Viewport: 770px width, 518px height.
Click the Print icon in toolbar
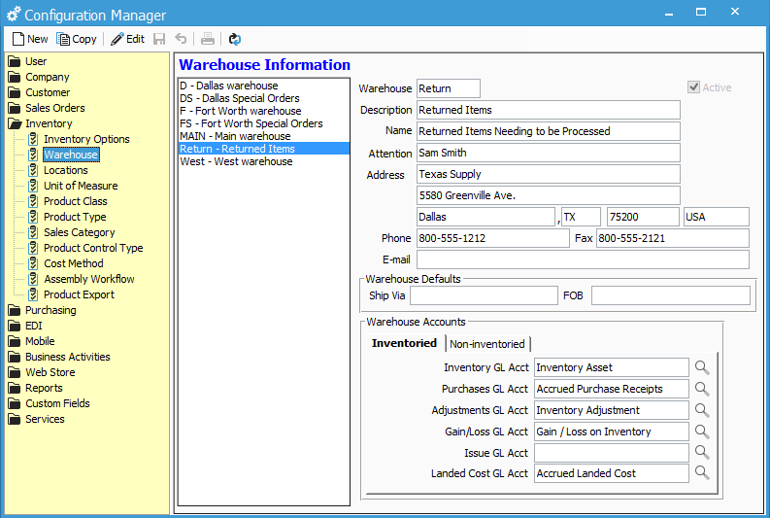tap(208, 39)
